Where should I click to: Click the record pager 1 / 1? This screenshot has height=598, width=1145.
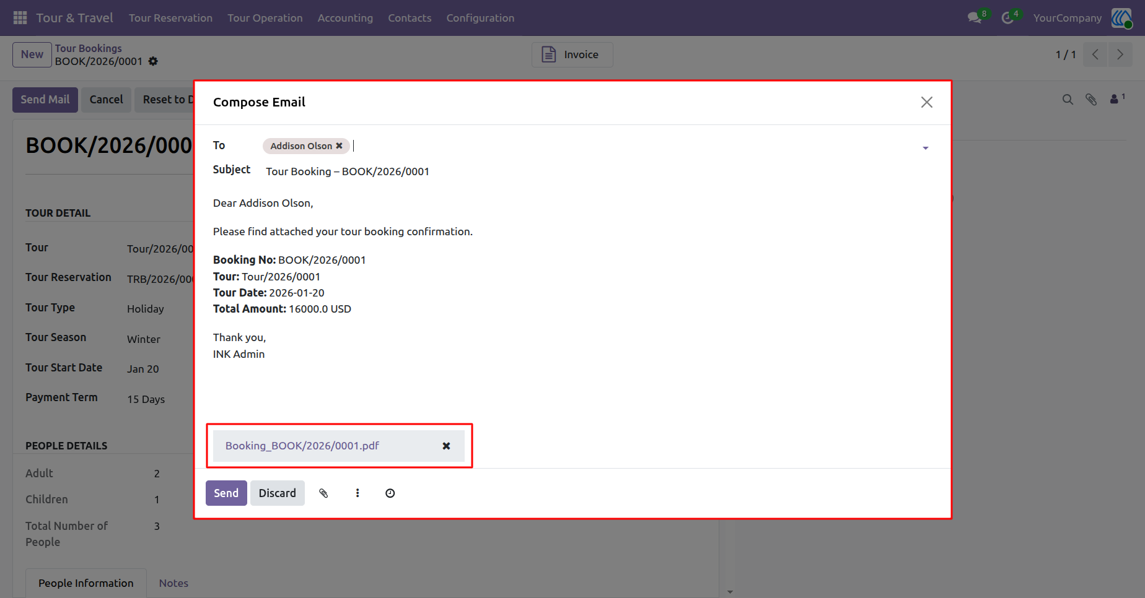tap(1065, 54)
